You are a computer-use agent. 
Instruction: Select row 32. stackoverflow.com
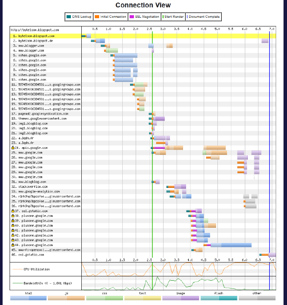click(x=143, y=187)
